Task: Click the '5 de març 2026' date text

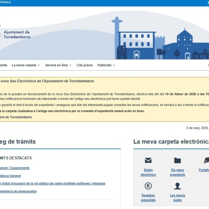Action: 197,128
